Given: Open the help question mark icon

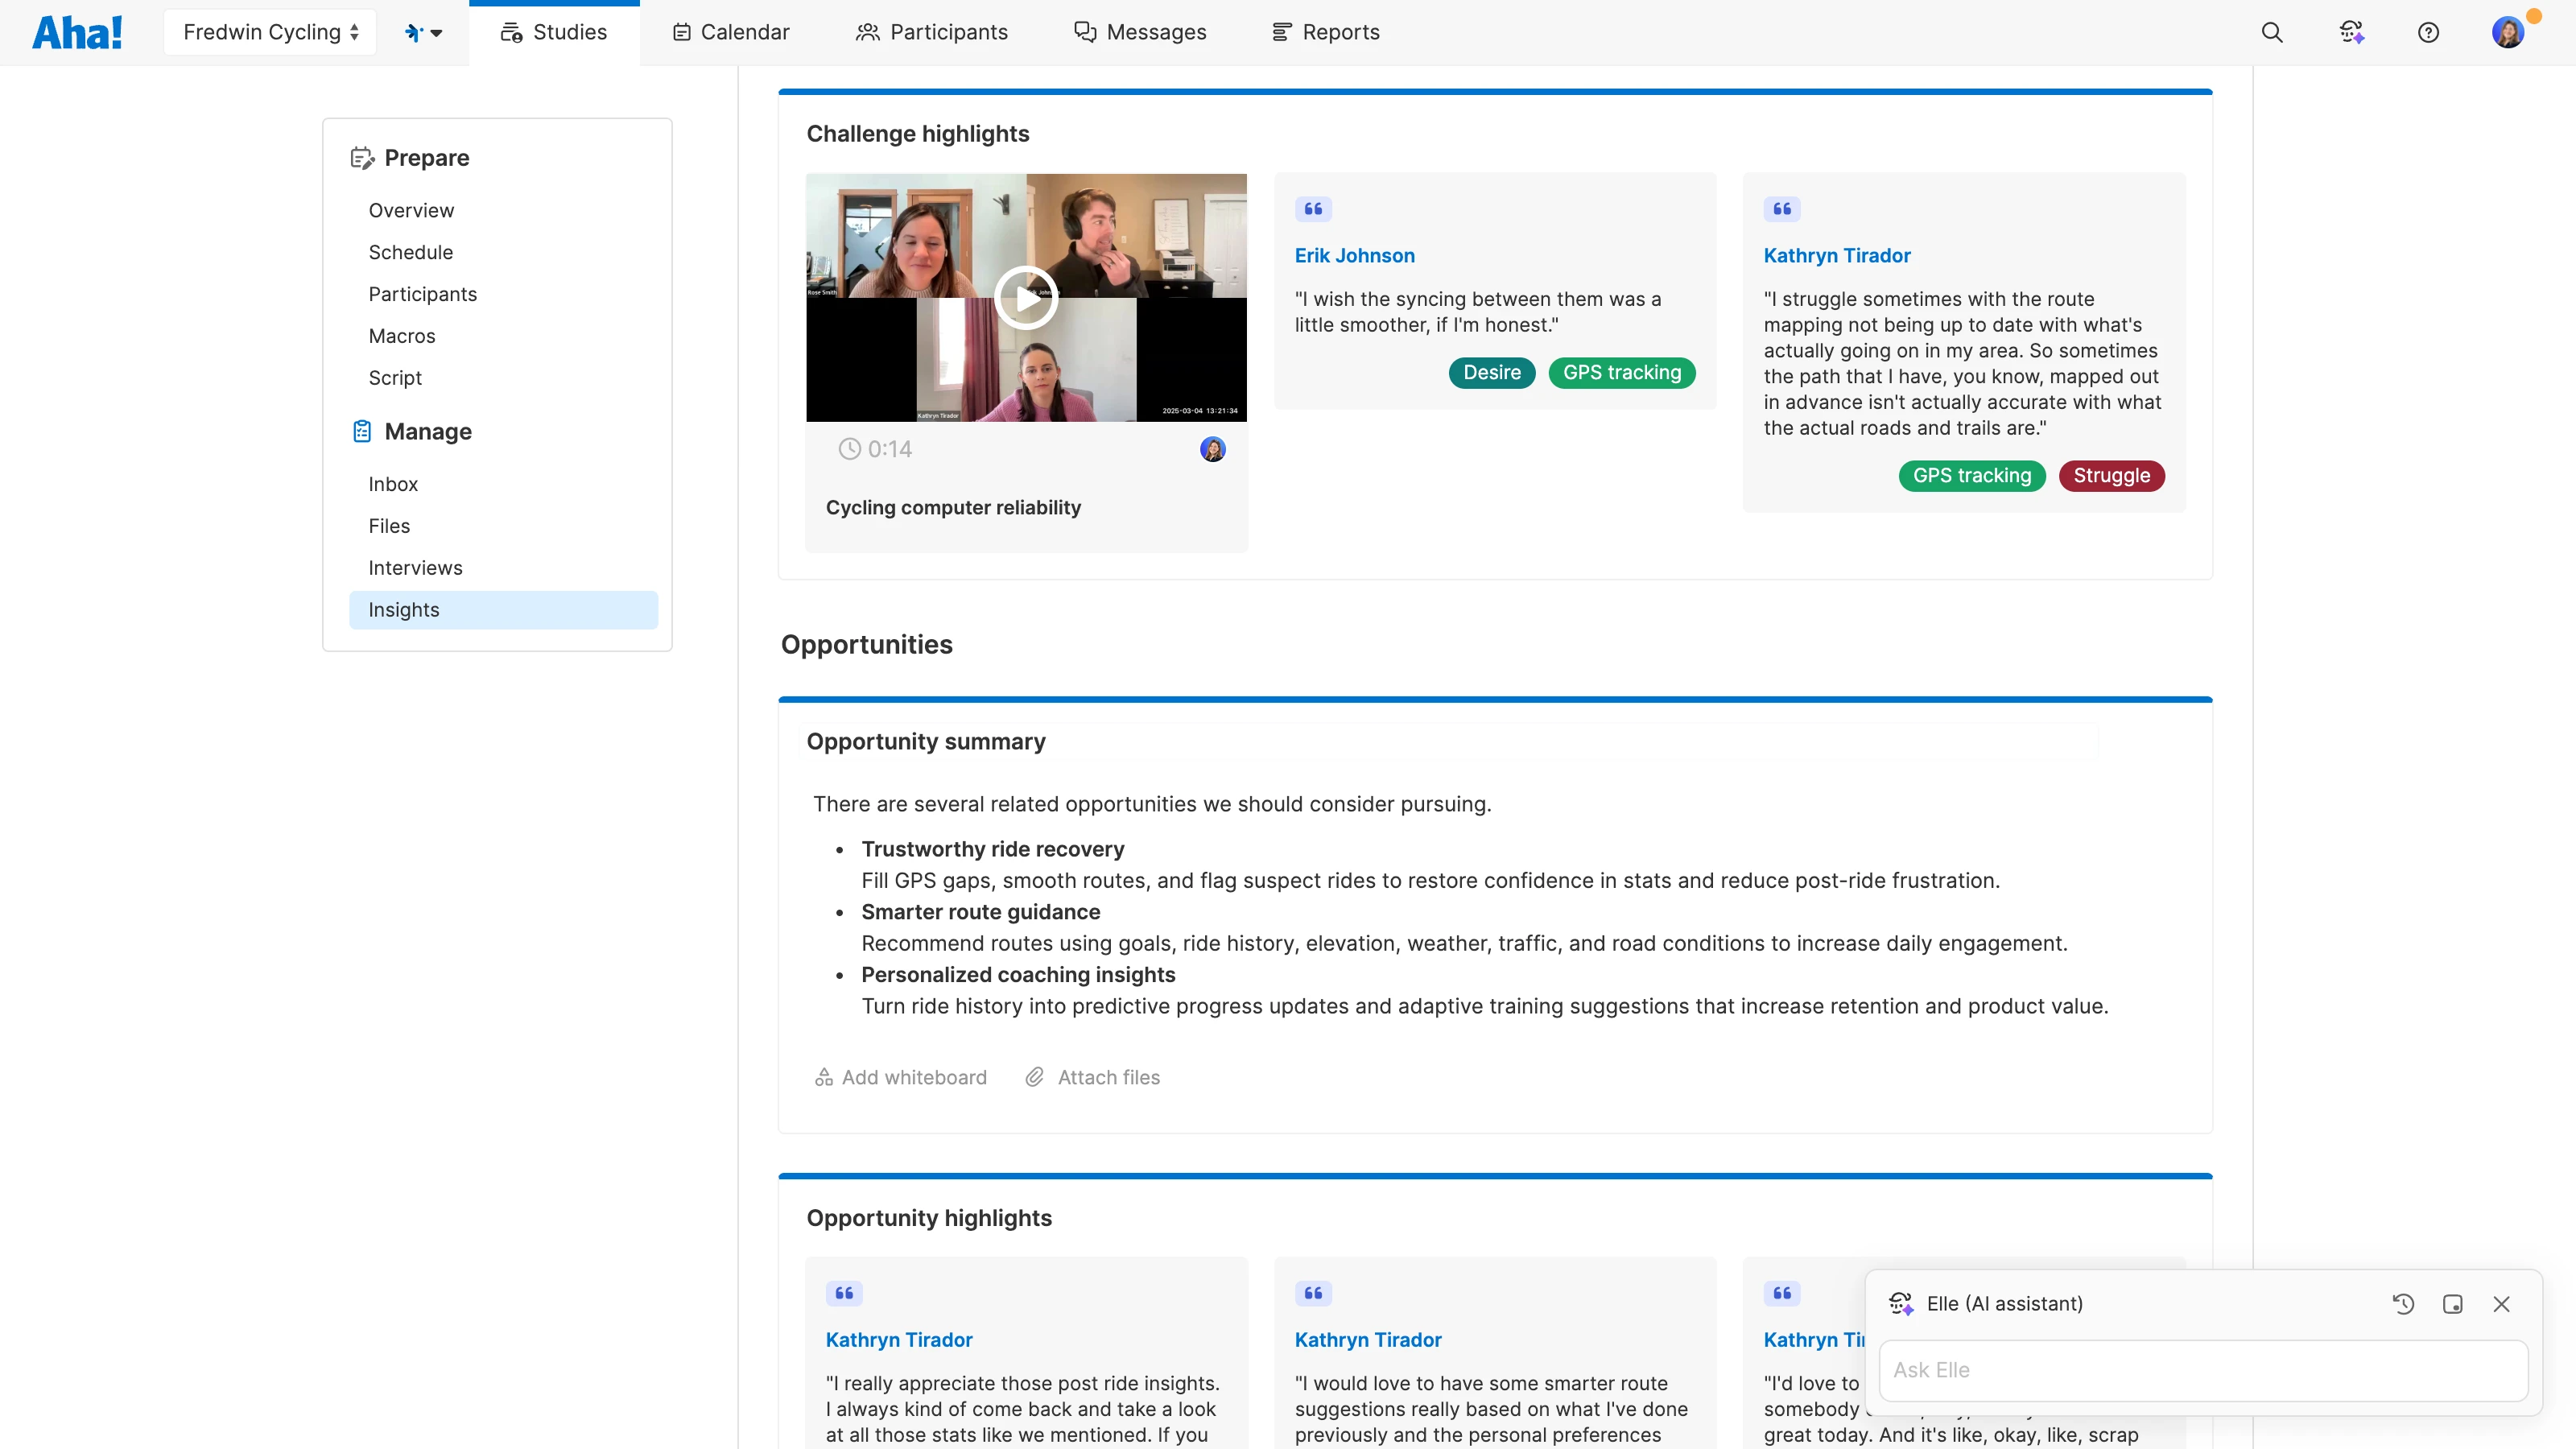Looking at the screenshot, I should point(2428,32).
